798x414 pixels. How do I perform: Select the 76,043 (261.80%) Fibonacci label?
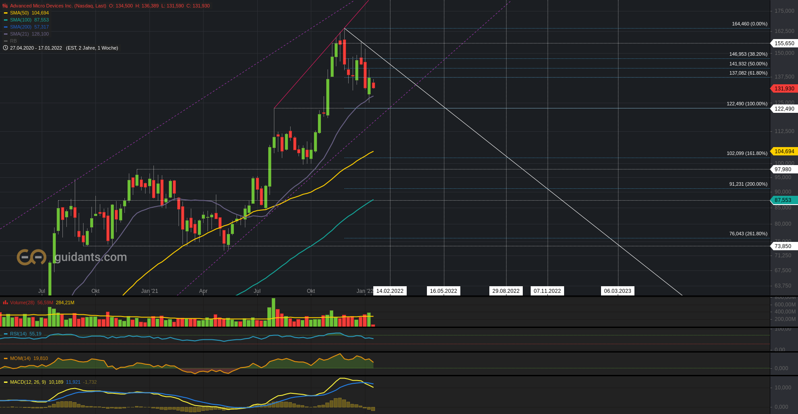(748, 234)
